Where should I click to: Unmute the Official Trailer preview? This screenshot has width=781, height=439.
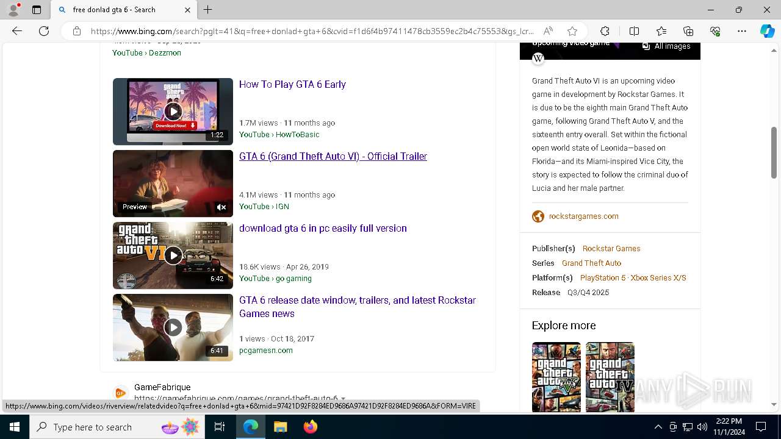(x=221, y=207)
